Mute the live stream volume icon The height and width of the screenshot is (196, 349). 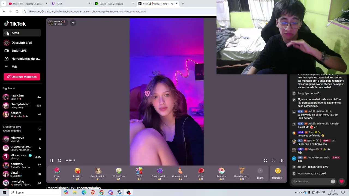click(x=282, y=161)
